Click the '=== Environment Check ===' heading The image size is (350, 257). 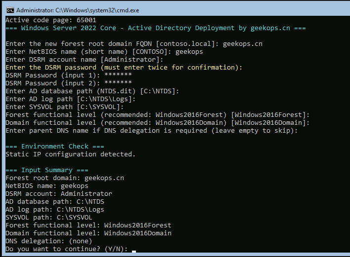click(55, 147)
